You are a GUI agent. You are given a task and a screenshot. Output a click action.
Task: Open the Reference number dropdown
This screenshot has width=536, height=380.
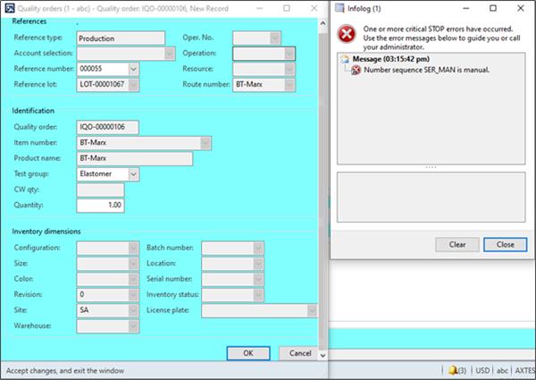click(x=134, y=69)
